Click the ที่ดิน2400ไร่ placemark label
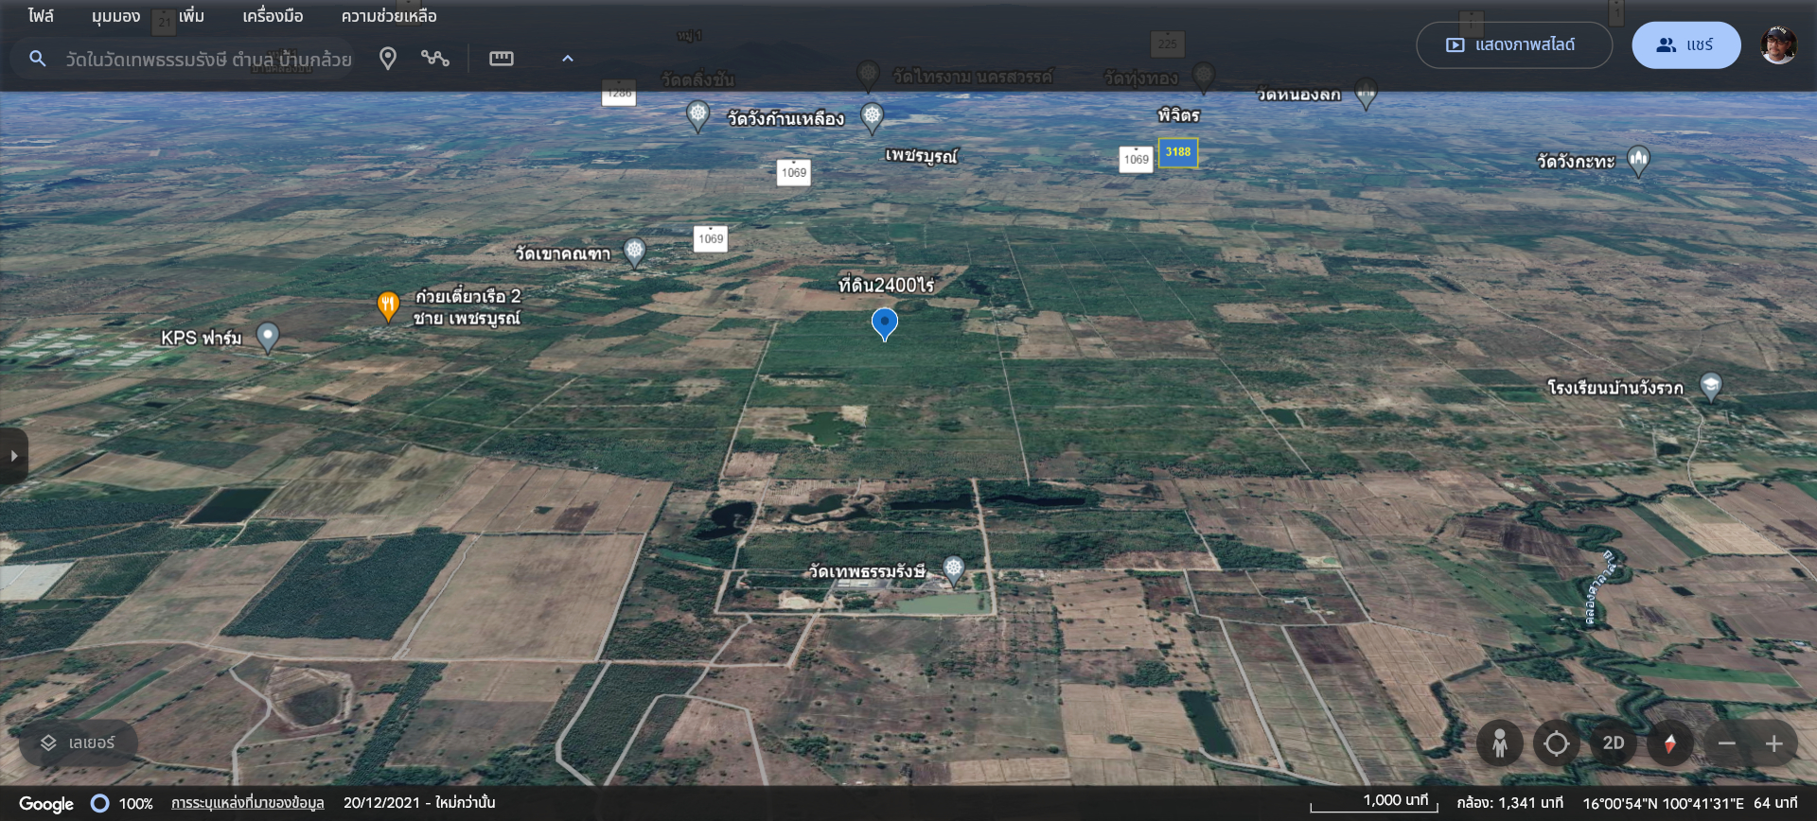Screen dimensions: 1817x821 886,285
